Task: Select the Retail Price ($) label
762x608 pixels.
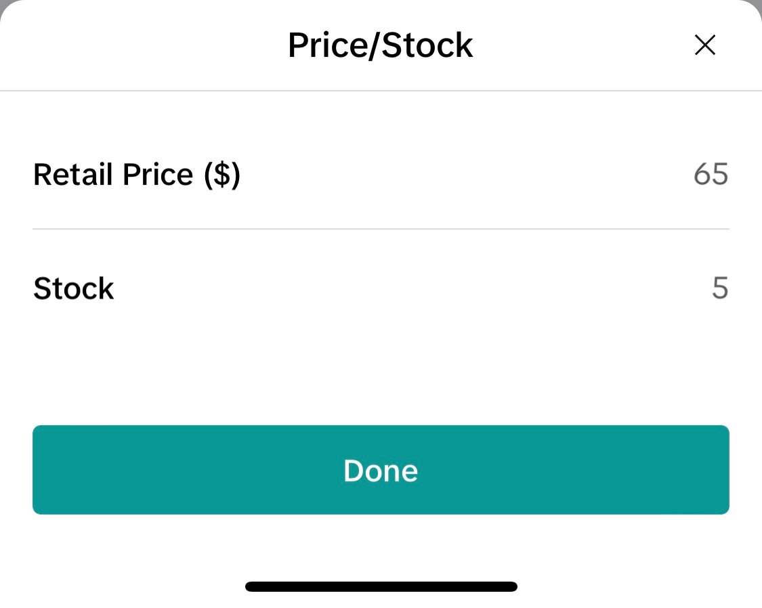Action: tap(137, 174)
